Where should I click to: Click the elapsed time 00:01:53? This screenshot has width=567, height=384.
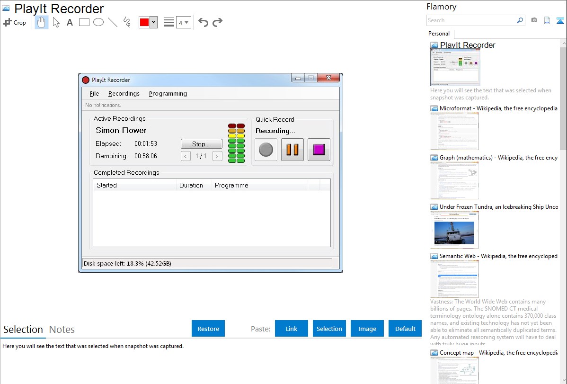pos(146,143)
